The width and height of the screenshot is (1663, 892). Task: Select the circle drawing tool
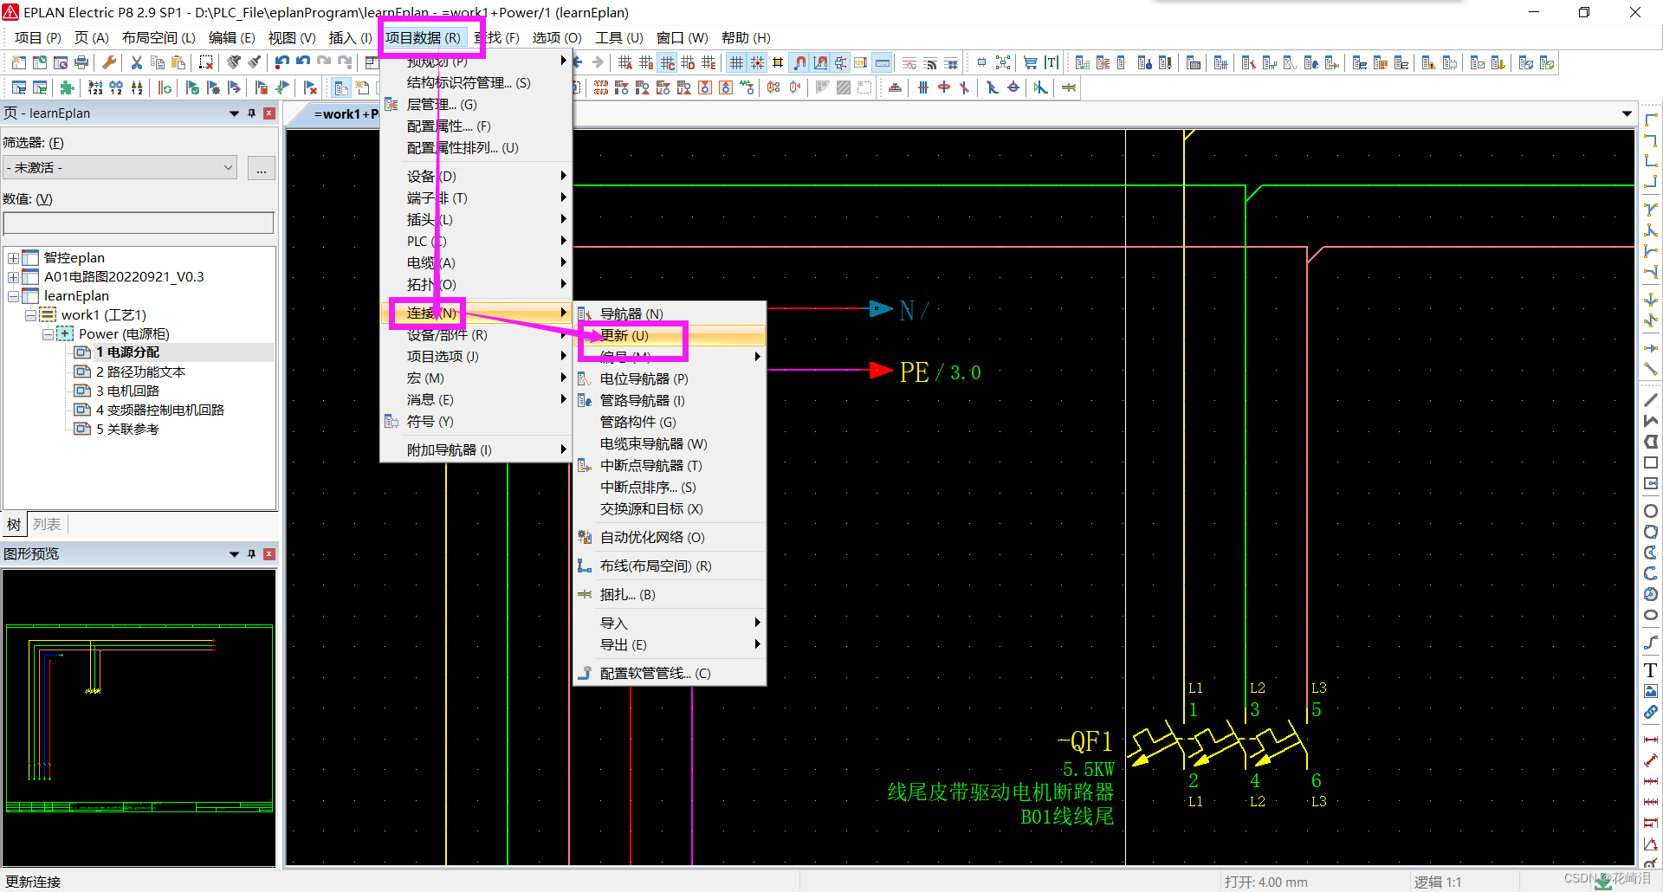point(1651,511)
